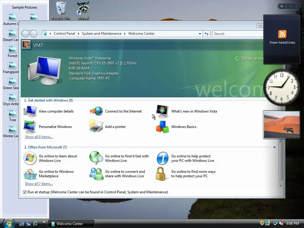Open recent pages dropdown beside navigation buttons
Image resolution: width=304 pixels, height=228 pixels.
[39, 34]
